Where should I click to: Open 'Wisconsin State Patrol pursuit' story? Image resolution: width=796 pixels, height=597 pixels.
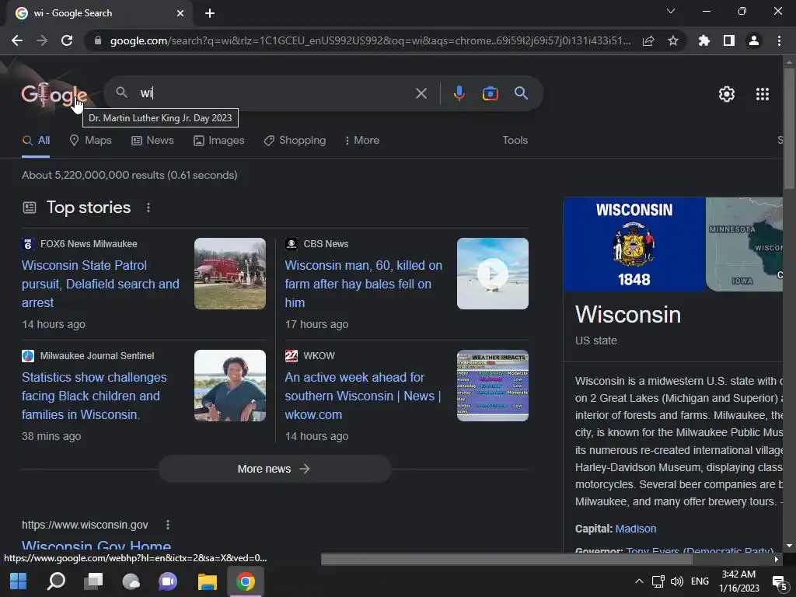pos(100,284)
